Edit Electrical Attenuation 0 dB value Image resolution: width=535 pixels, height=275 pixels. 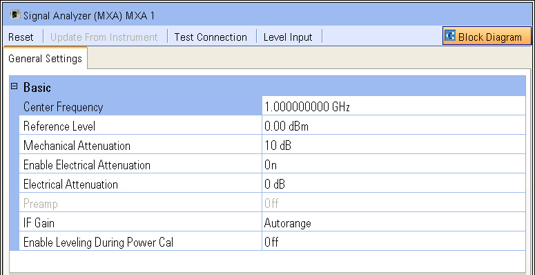point(393,184)
